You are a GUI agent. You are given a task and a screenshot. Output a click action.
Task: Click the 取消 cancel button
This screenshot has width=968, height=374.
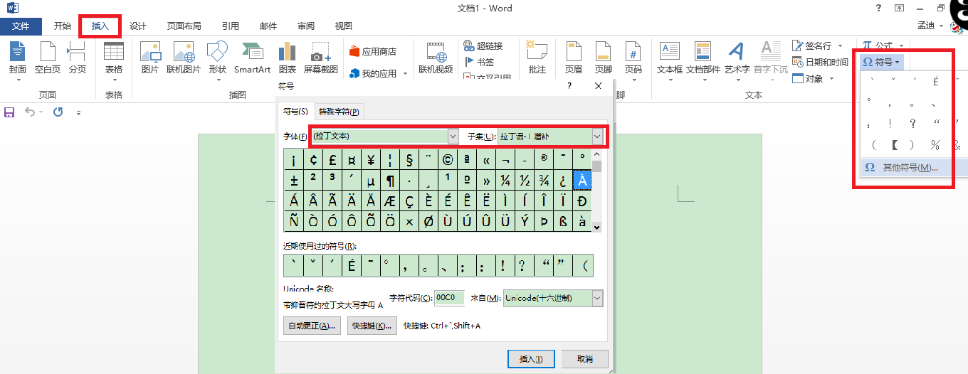pyautogui.click(x=584, y=359)
